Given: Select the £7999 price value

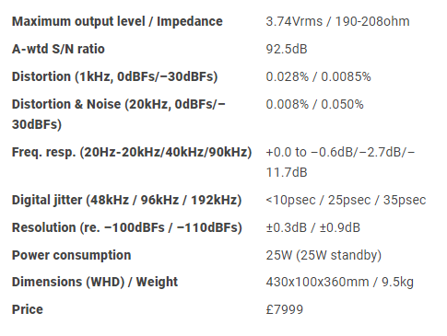Looking at the screenshot, I should pyautogui.click(x=285, y=309).
